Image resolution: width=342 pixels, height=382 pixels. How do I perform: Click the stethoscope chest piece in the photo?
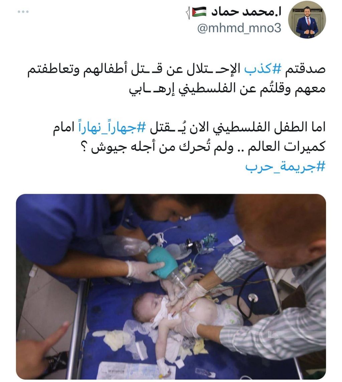(253, 298)
